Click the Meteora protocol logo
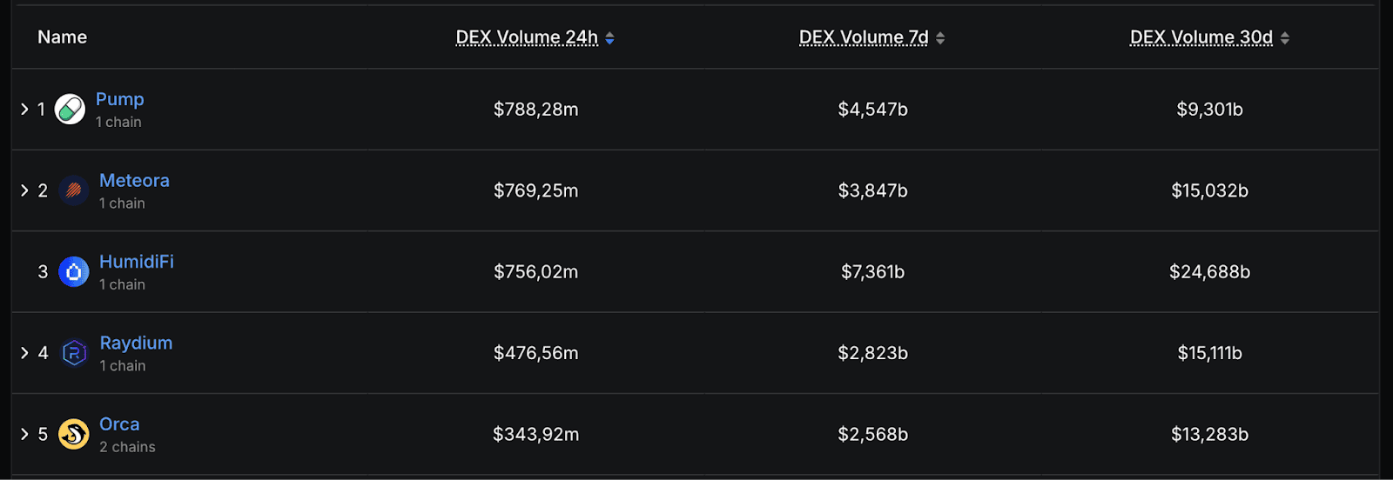Screen dimensions: 1393x480 tap(73, 190)
